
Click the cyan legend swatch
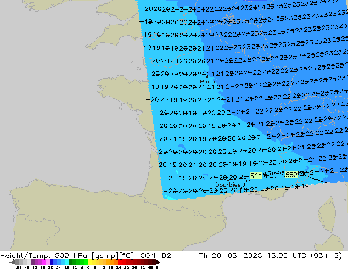click(x=66, y=261)
